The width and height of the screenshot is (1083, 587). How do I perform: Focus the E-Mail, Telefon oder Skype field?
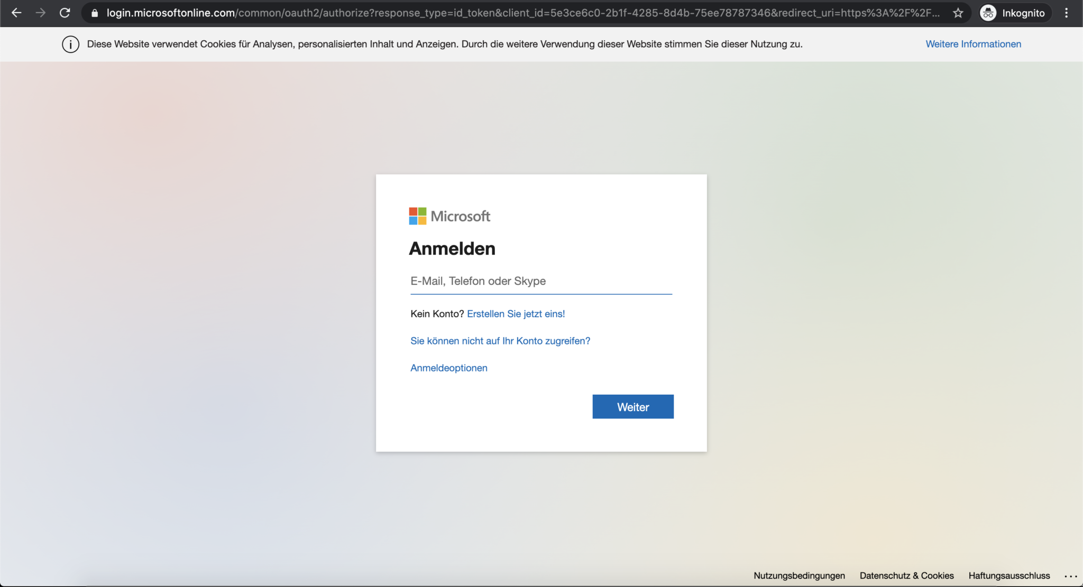541,281
